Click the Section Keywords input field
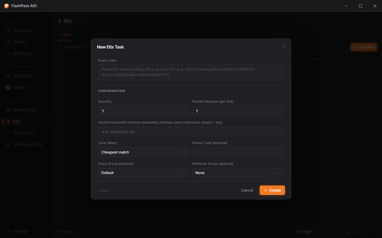 click(191, 131)
